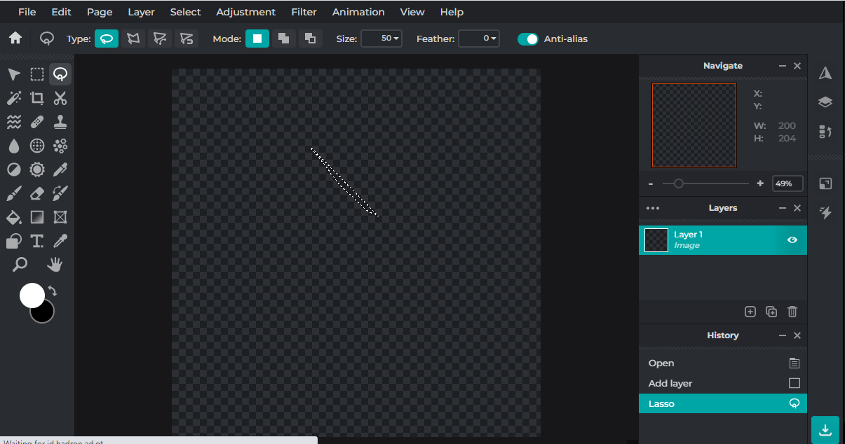This screenshot has width=845, height=444.
Task: Click the Navigate zoom slider
Action: pyautogui.click(x=706, y=183)
